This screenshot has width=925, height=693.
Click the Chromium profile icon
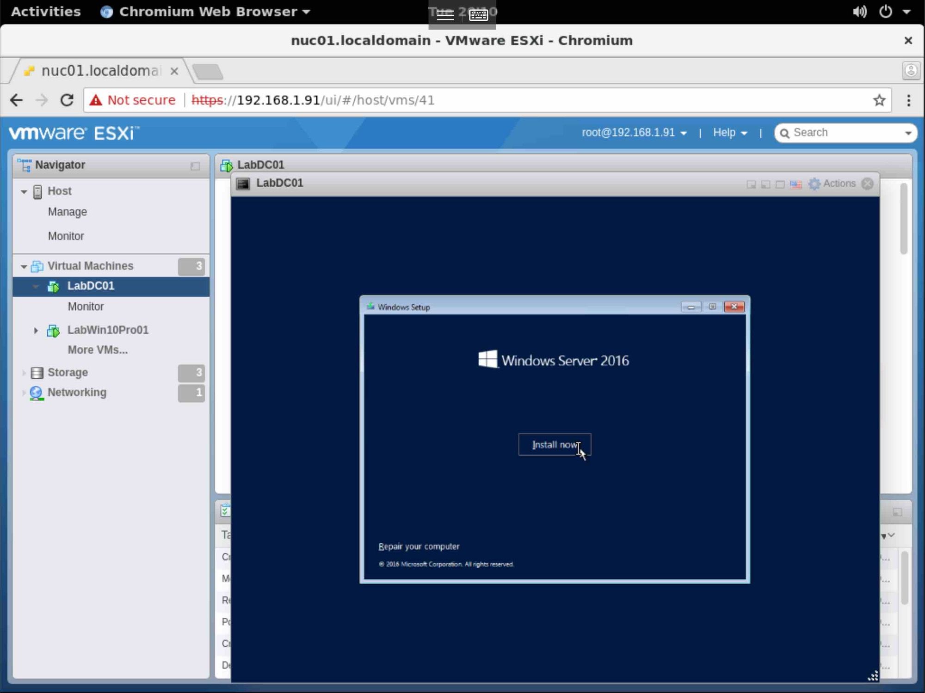tap(911, 70)
